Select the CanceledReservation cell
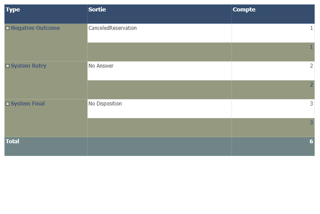 point(160,33)
